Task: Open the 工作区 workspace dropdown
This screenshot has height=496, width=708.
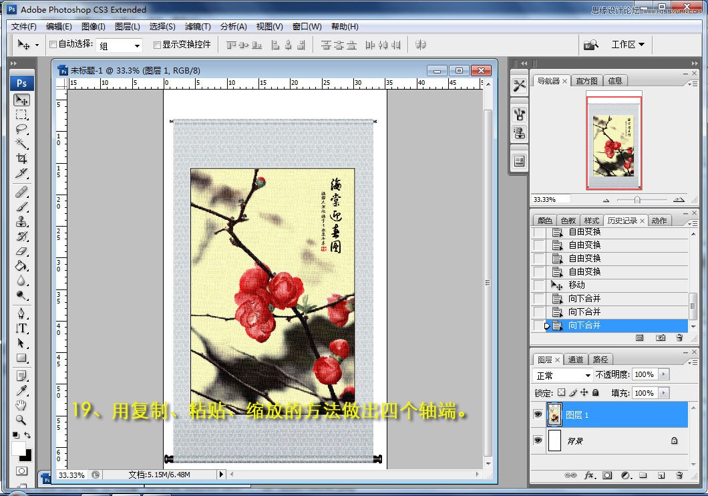Action: click(x=628, y=44)
